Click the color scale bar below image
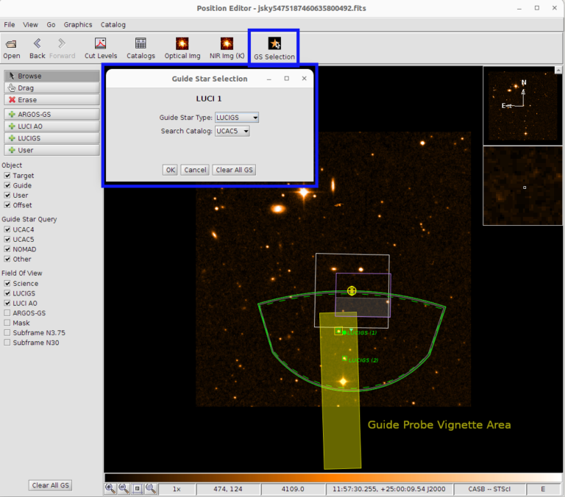The height and width of the screenshot is (497, 565). (331, 477)
